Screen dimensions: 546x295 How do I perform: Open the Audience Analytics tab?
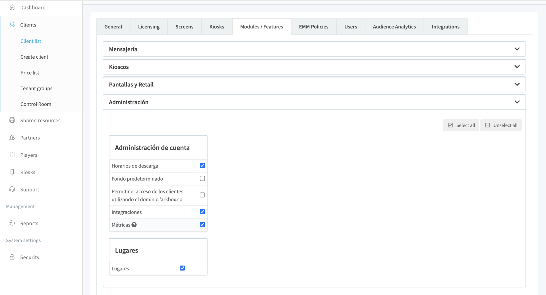click(x=394, y=27)
